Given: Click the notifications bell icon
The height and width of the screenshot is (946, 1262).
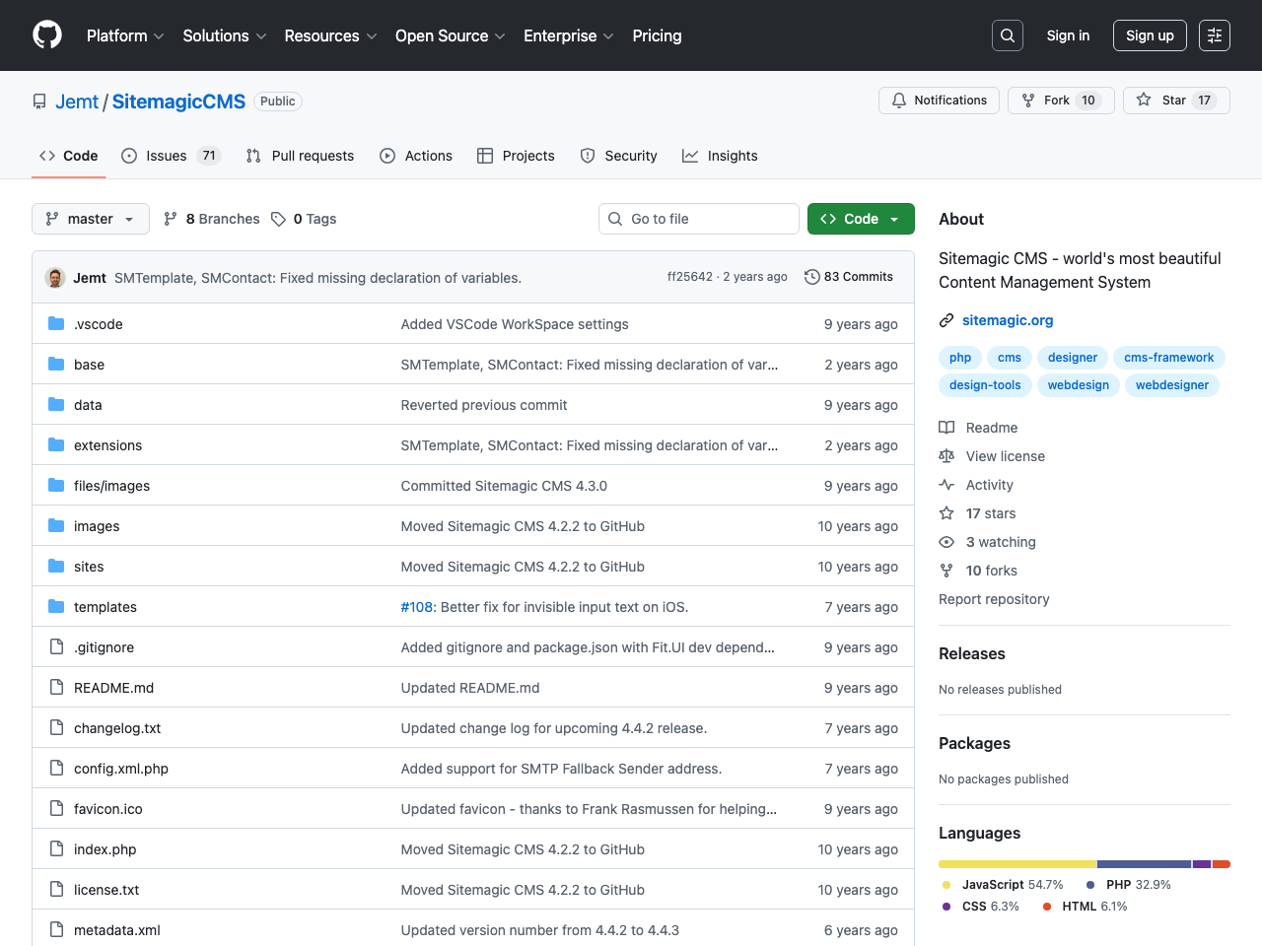Looking at the screenshot, I should pyautogui.click(x=898, y=100).
